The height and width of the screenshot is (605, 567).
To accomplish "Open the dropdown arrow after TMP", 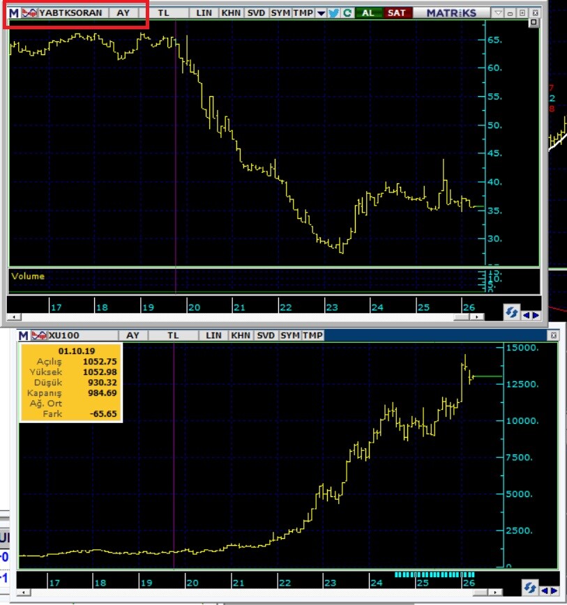I will click(321, 13).
